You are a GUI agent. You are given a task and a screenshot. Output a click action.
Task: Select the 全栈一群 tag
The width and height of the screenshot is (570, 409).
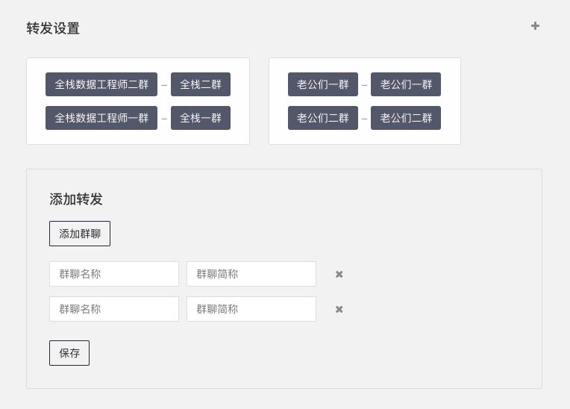point(201,118)
